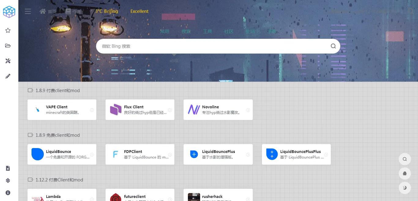The image size is (418, 201).
Task: Open the folder icon in left sidebar
Action: tap(8, 46)
